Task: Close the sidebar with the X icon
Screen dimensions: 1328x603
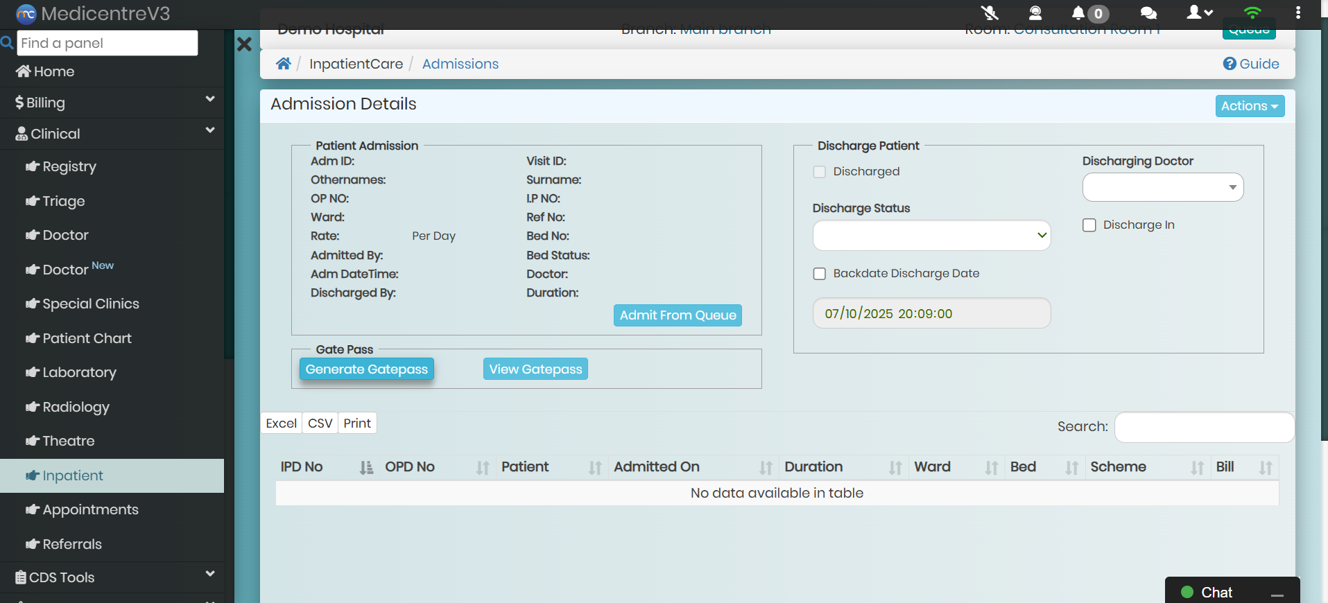Action: click(x=244, y=44)
